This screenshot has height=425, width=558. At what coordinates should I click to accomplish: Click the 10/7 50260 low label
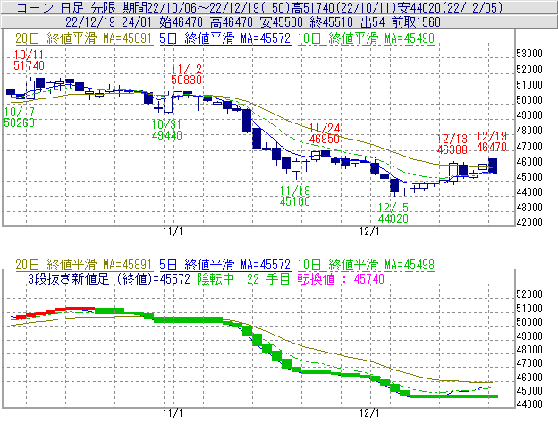point(19,117)
